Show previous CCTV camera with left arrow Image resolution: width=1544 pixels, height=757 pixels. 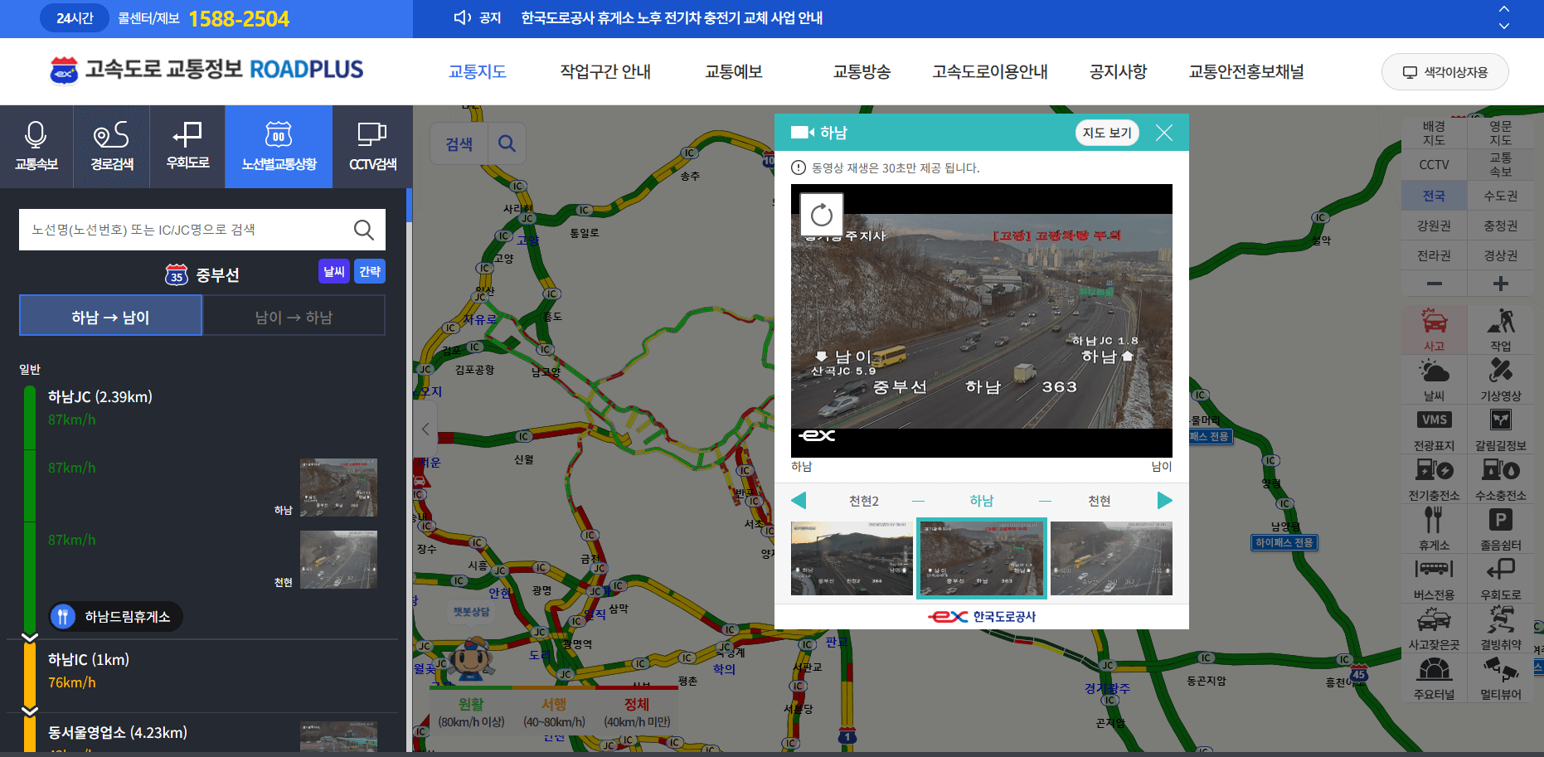799,500
